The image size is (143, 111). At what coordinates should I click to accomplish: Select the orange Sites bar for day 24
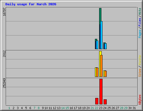(106, 74)
